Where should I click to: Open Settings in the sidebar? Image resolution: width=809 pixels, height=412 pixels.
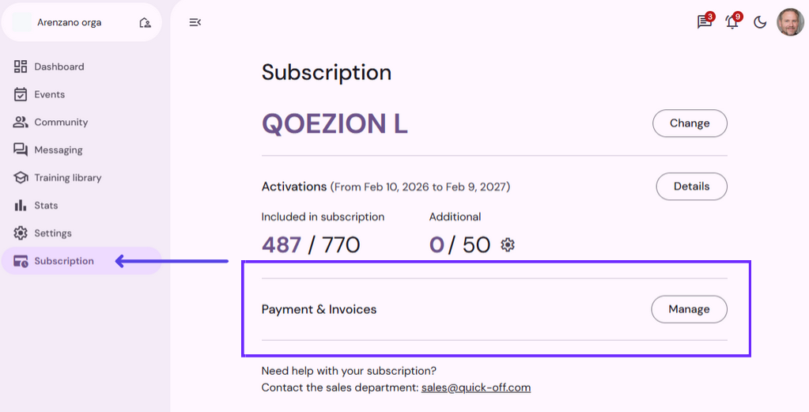(52, 233)
